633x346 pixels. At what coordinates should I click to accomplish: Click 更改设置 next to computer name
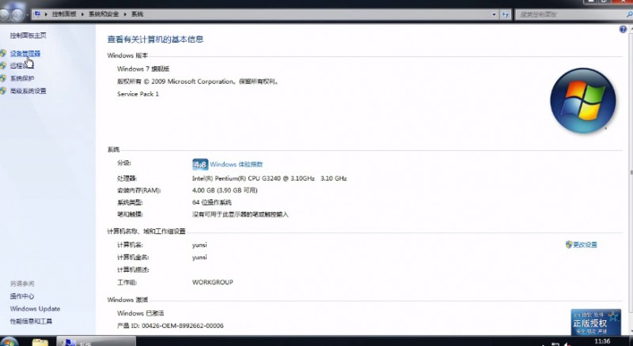585,244
